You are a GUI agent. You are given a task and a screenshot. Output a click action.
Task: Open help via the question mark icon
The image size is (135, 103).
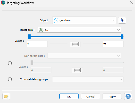pos(128,96)
